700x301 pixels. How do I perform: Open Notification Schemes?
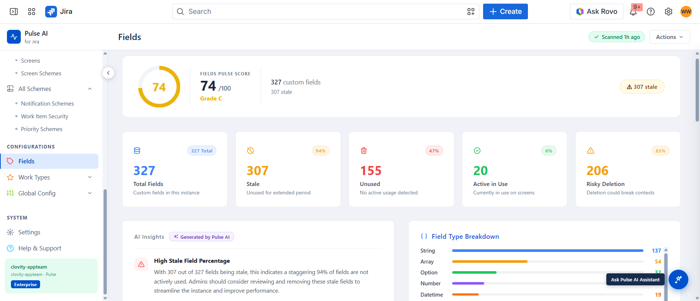click(x=47, y=104)
